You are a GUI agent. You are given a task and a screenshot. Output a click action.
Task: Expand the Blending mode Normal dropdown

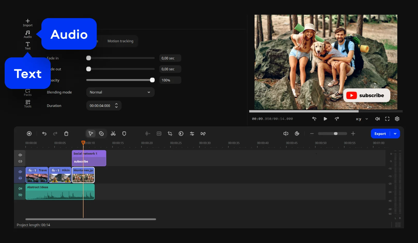coord(120,92)
